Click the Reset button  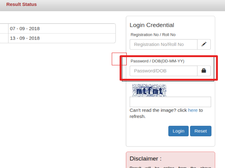coord(201,131)
